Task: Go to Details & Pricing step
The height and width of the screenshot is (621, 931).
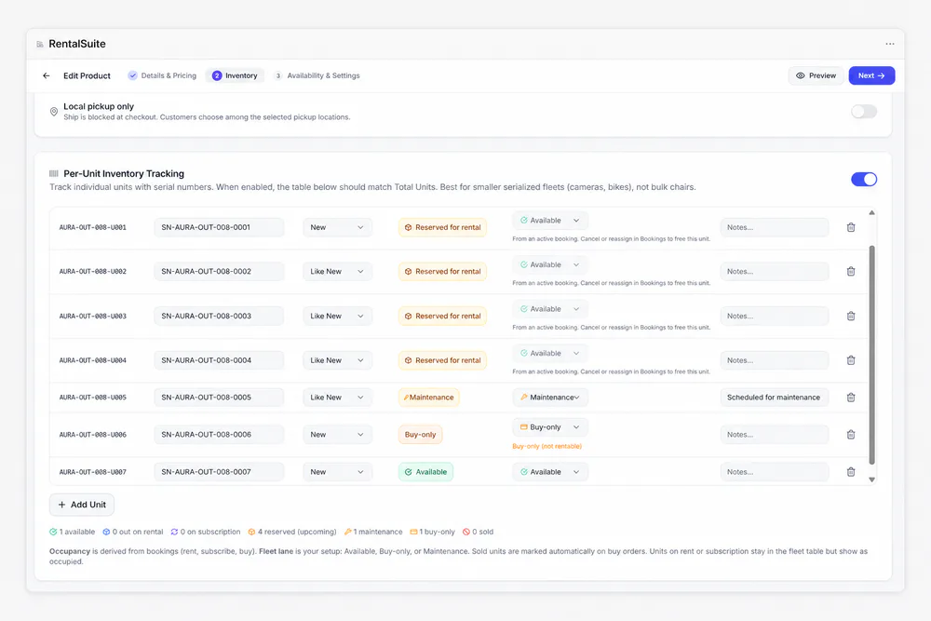Action: [x=162, y=75]
